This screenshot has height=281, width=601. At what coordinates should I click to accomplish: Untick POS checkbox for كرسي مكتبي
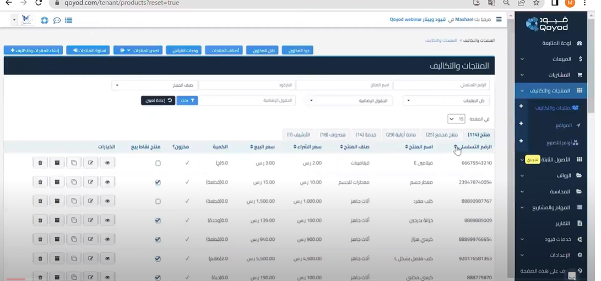click(158, 278)
